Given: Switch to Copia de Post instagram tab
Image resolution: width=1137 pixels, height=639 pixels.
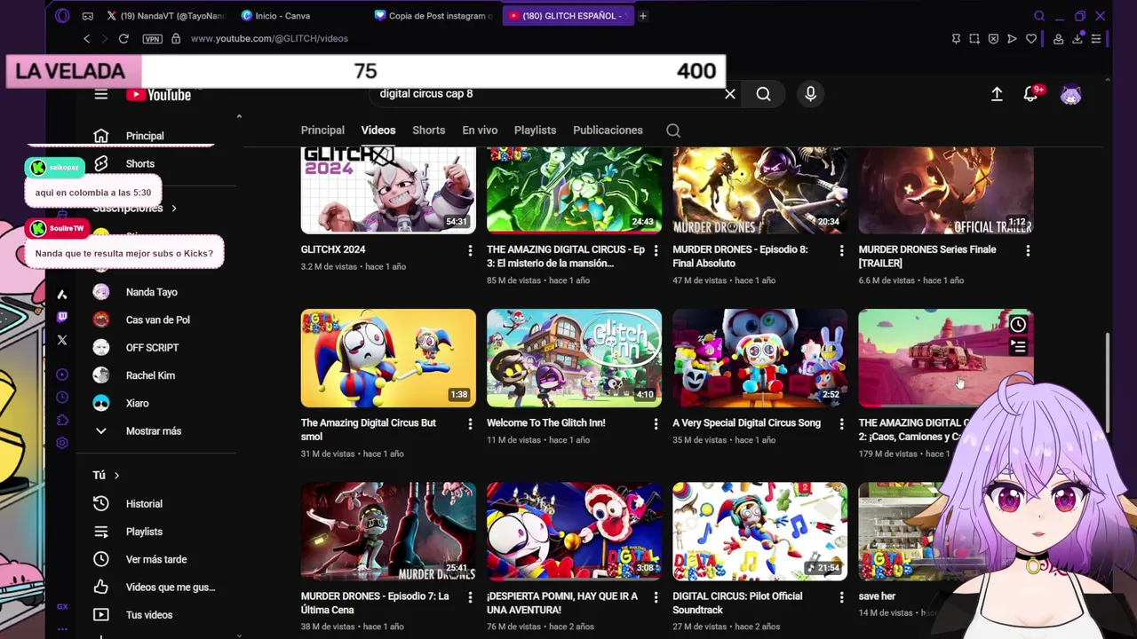Looking at the screenshot, I should point(434,16).
